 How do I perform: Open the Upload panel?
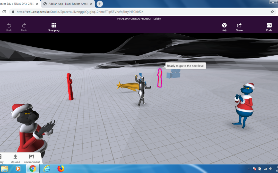coord(15,159)
